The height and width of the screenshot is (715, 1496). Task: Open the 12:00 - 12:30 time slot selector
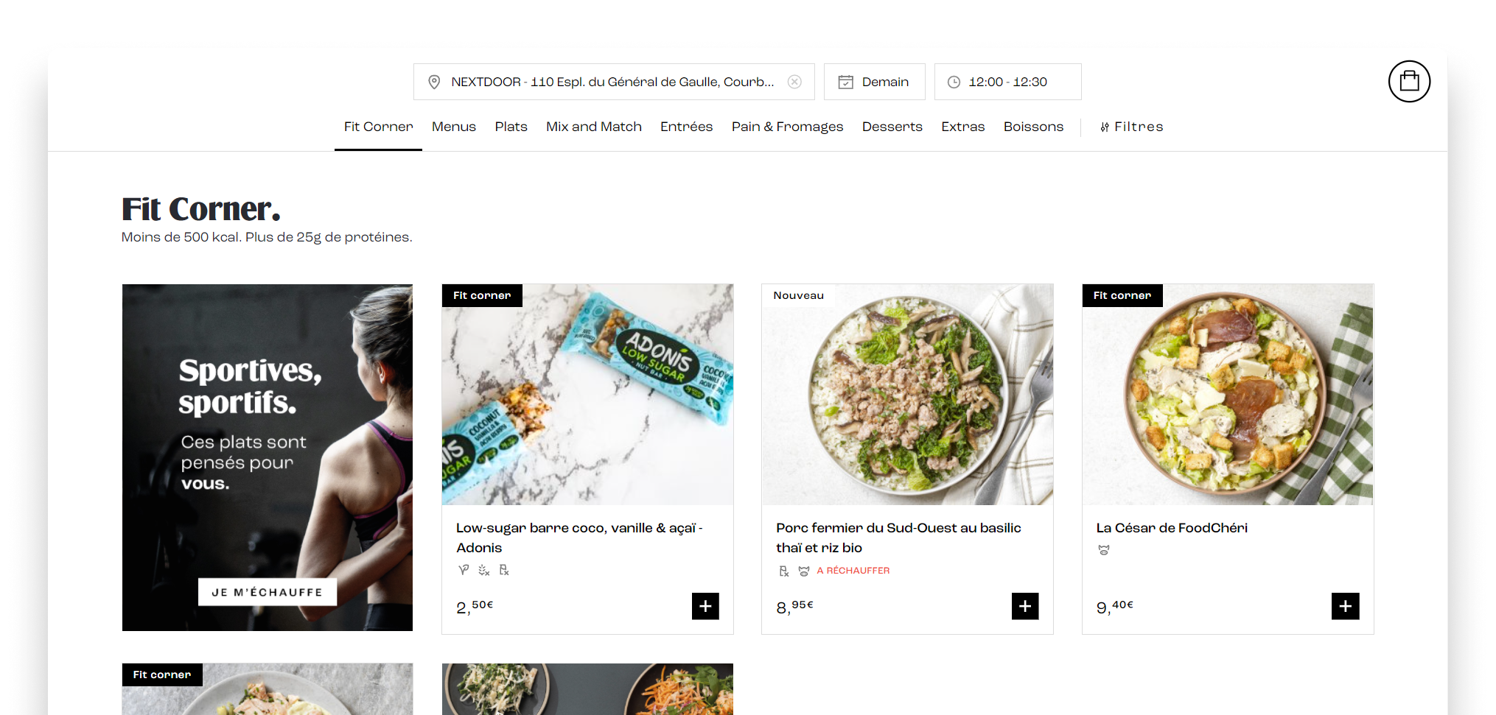pos(1007,82)
